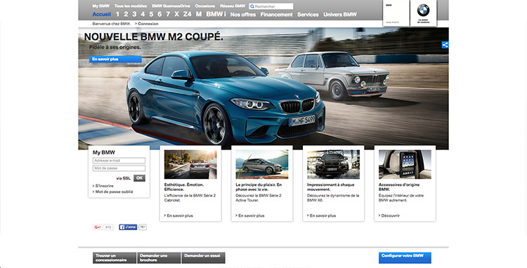The image size is (527, 268).
Task: Open the Financement menu
Action: (277, 15)
